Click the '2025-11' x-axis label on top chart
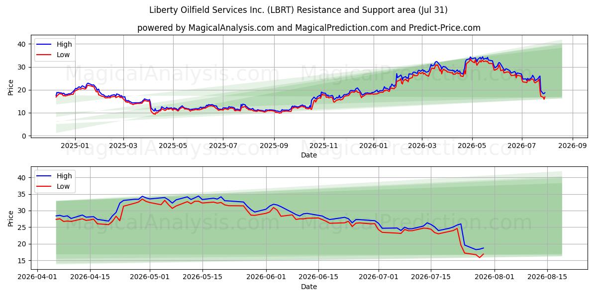The image size is (597, 298). (x=324, y=146)
